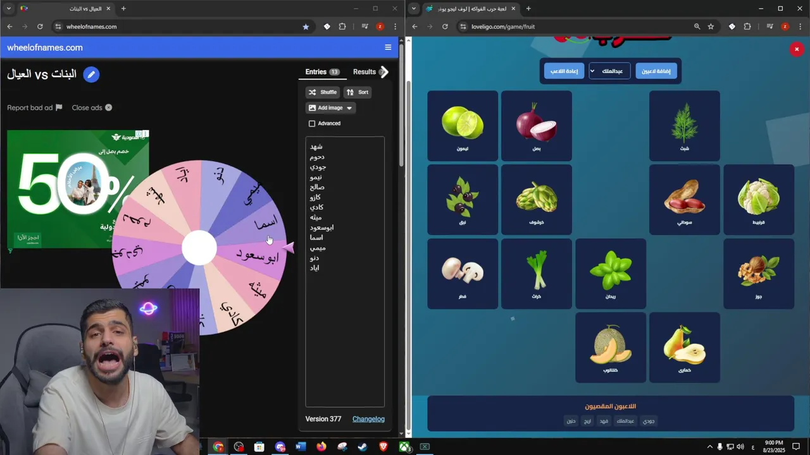This screenshot has height=455, width=810.
Task: Click the wheel center to spin
Action: (x=199, y=248)
